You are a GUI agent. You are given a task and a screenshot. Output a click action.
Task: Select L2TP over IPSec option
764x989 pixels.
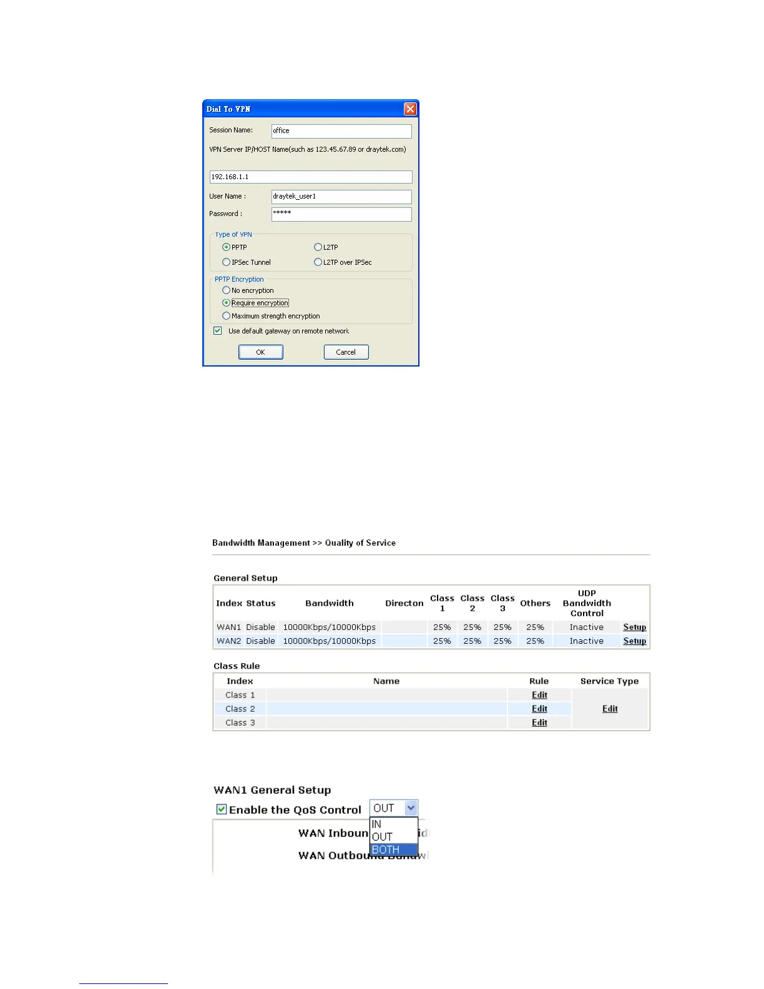click(318, 262)
